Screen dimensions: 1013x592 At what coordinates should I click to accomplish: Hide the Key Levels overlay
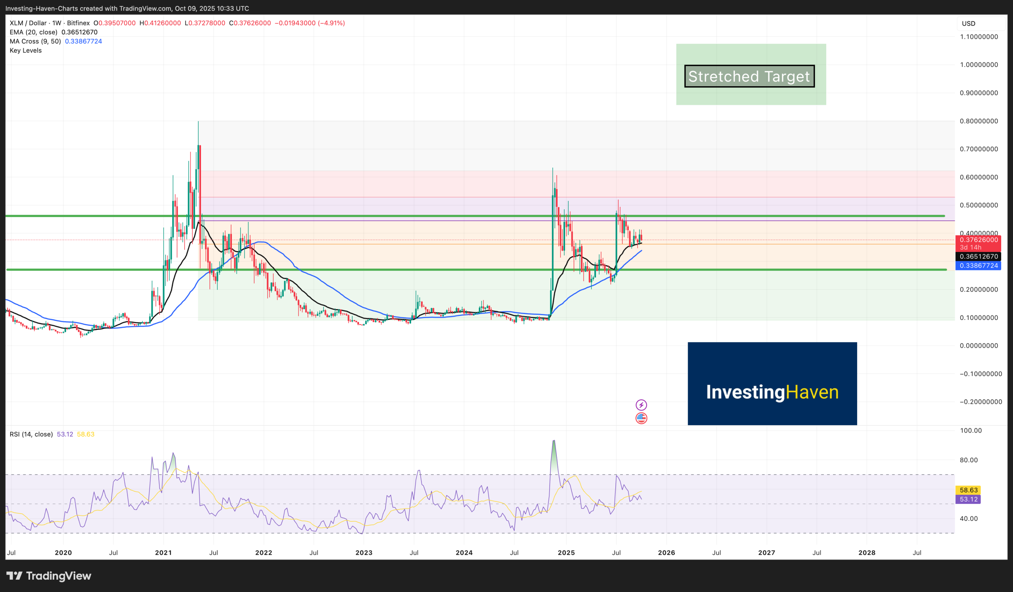(25, 51)
